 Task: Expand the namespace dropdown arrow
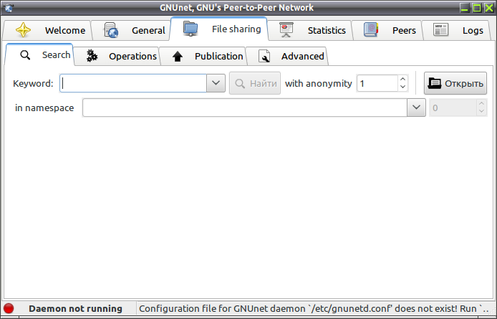coord(416,108)
